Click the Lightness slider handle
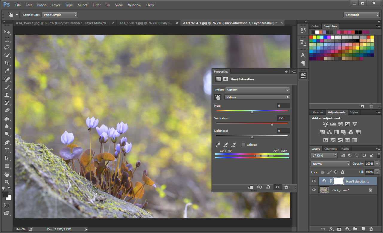 tap(252, 137)
